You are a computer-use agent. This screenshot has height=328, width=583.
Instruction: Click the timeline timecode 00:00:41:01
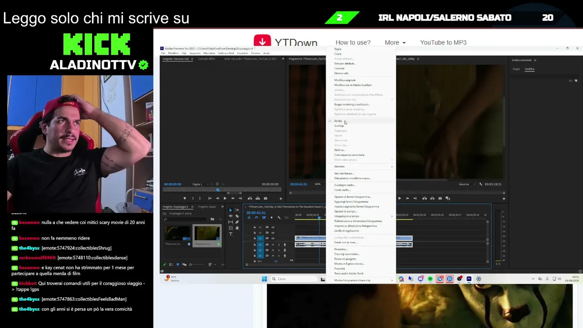(x=256, y=213)
